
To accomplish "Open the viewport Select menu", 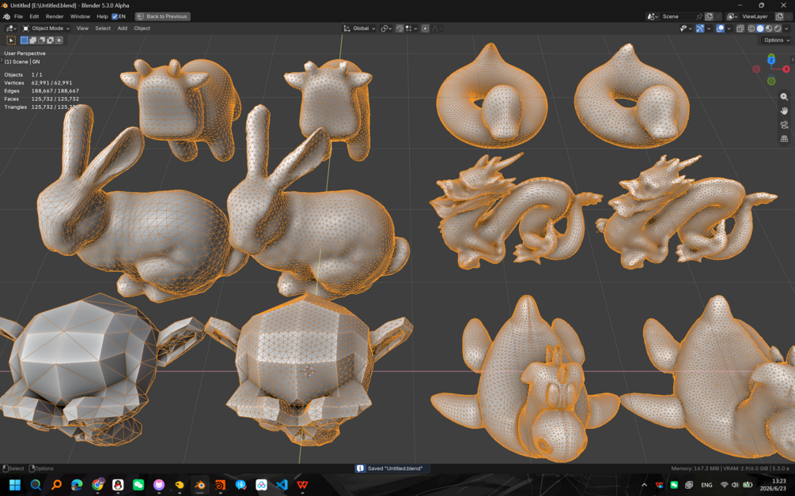I will pos(103,28).
